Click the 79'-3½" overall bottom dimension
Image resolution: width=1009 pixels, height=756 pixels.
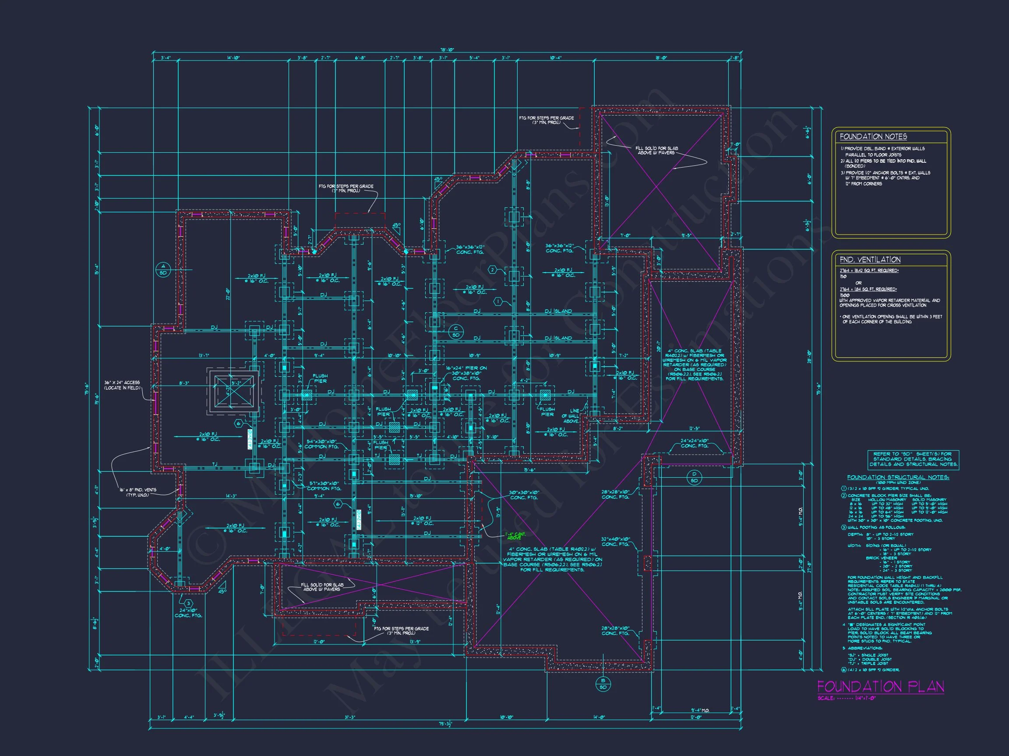(x=446, y=724)
